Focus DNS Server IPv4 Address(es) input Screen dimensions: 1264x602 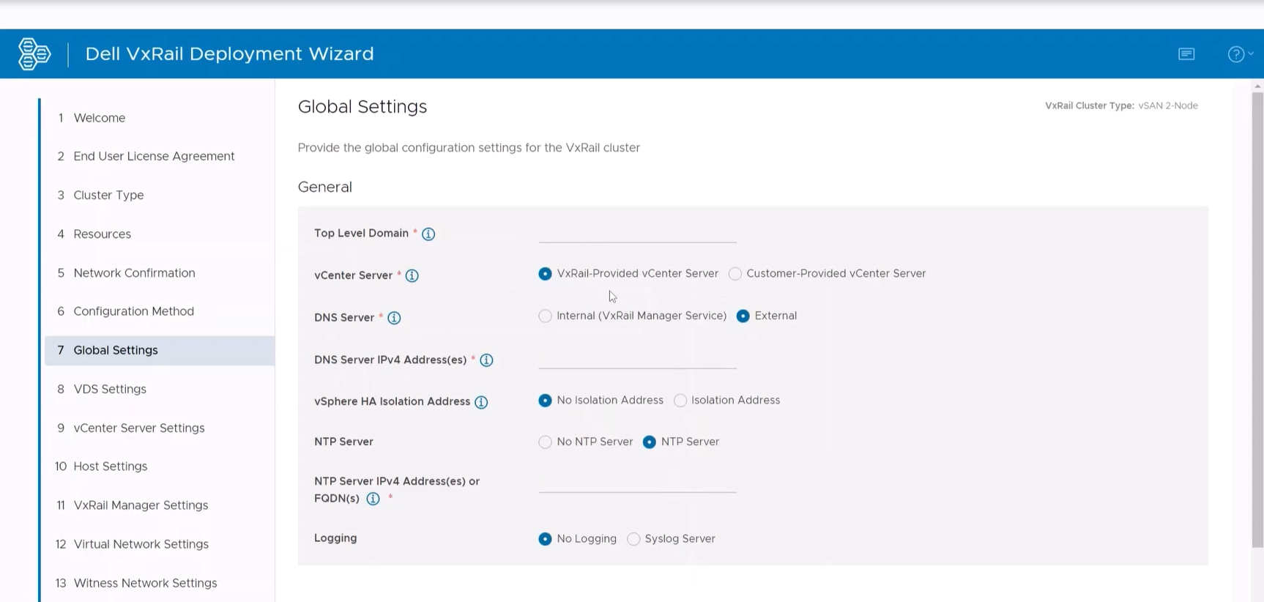(x=637, y=359)
